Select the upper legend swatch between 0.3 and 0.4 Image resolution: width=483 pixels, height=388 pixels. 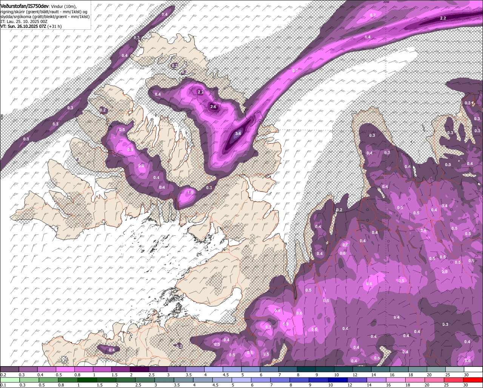28,369
